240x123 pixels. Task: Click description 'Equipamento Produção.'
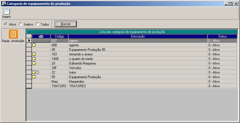[x=85, y=77]
